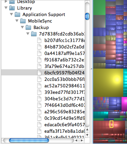Click the file icon for ac52a7502984611
The height and width of the screenshot is (144, 127).
(x=39, y=86)
